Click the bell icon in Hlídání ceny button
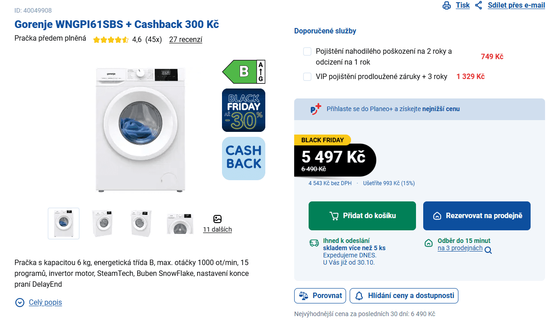550x331 pixels. (x=359, y=296)
